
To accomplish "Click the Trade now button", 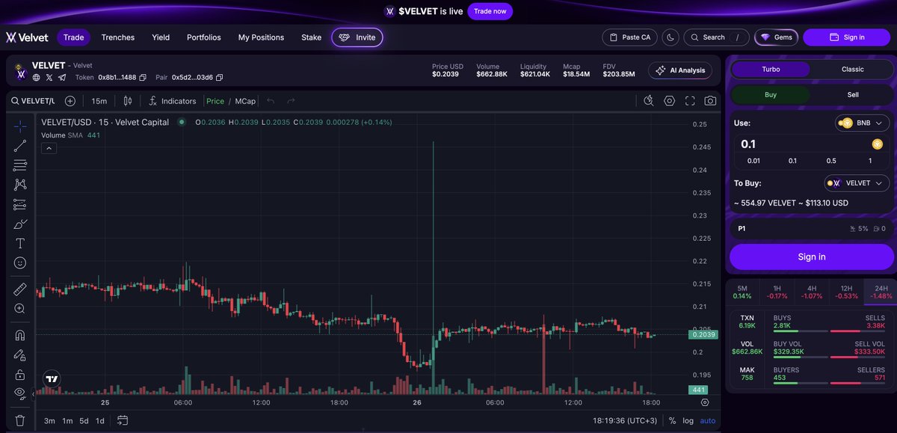I will [x=490, y=11].
